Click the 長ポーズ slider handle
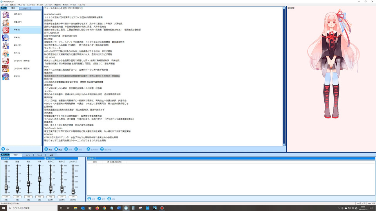 (62, 189)
